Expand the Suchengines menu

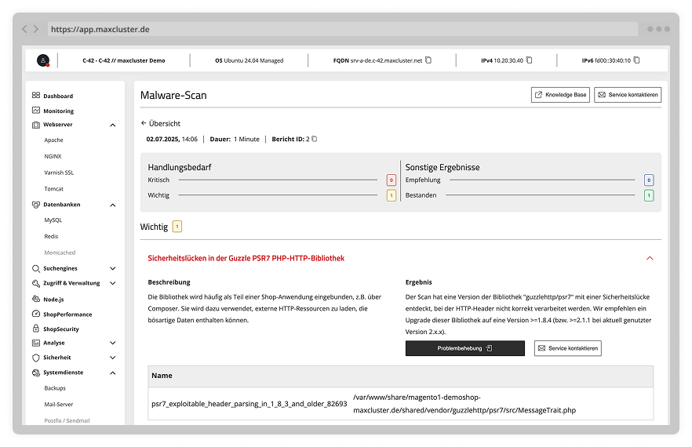113,268
